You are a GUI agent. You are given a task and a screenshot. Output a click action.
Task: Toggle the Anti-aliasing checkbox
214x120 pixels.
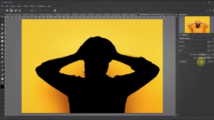[x=40, y=10]
